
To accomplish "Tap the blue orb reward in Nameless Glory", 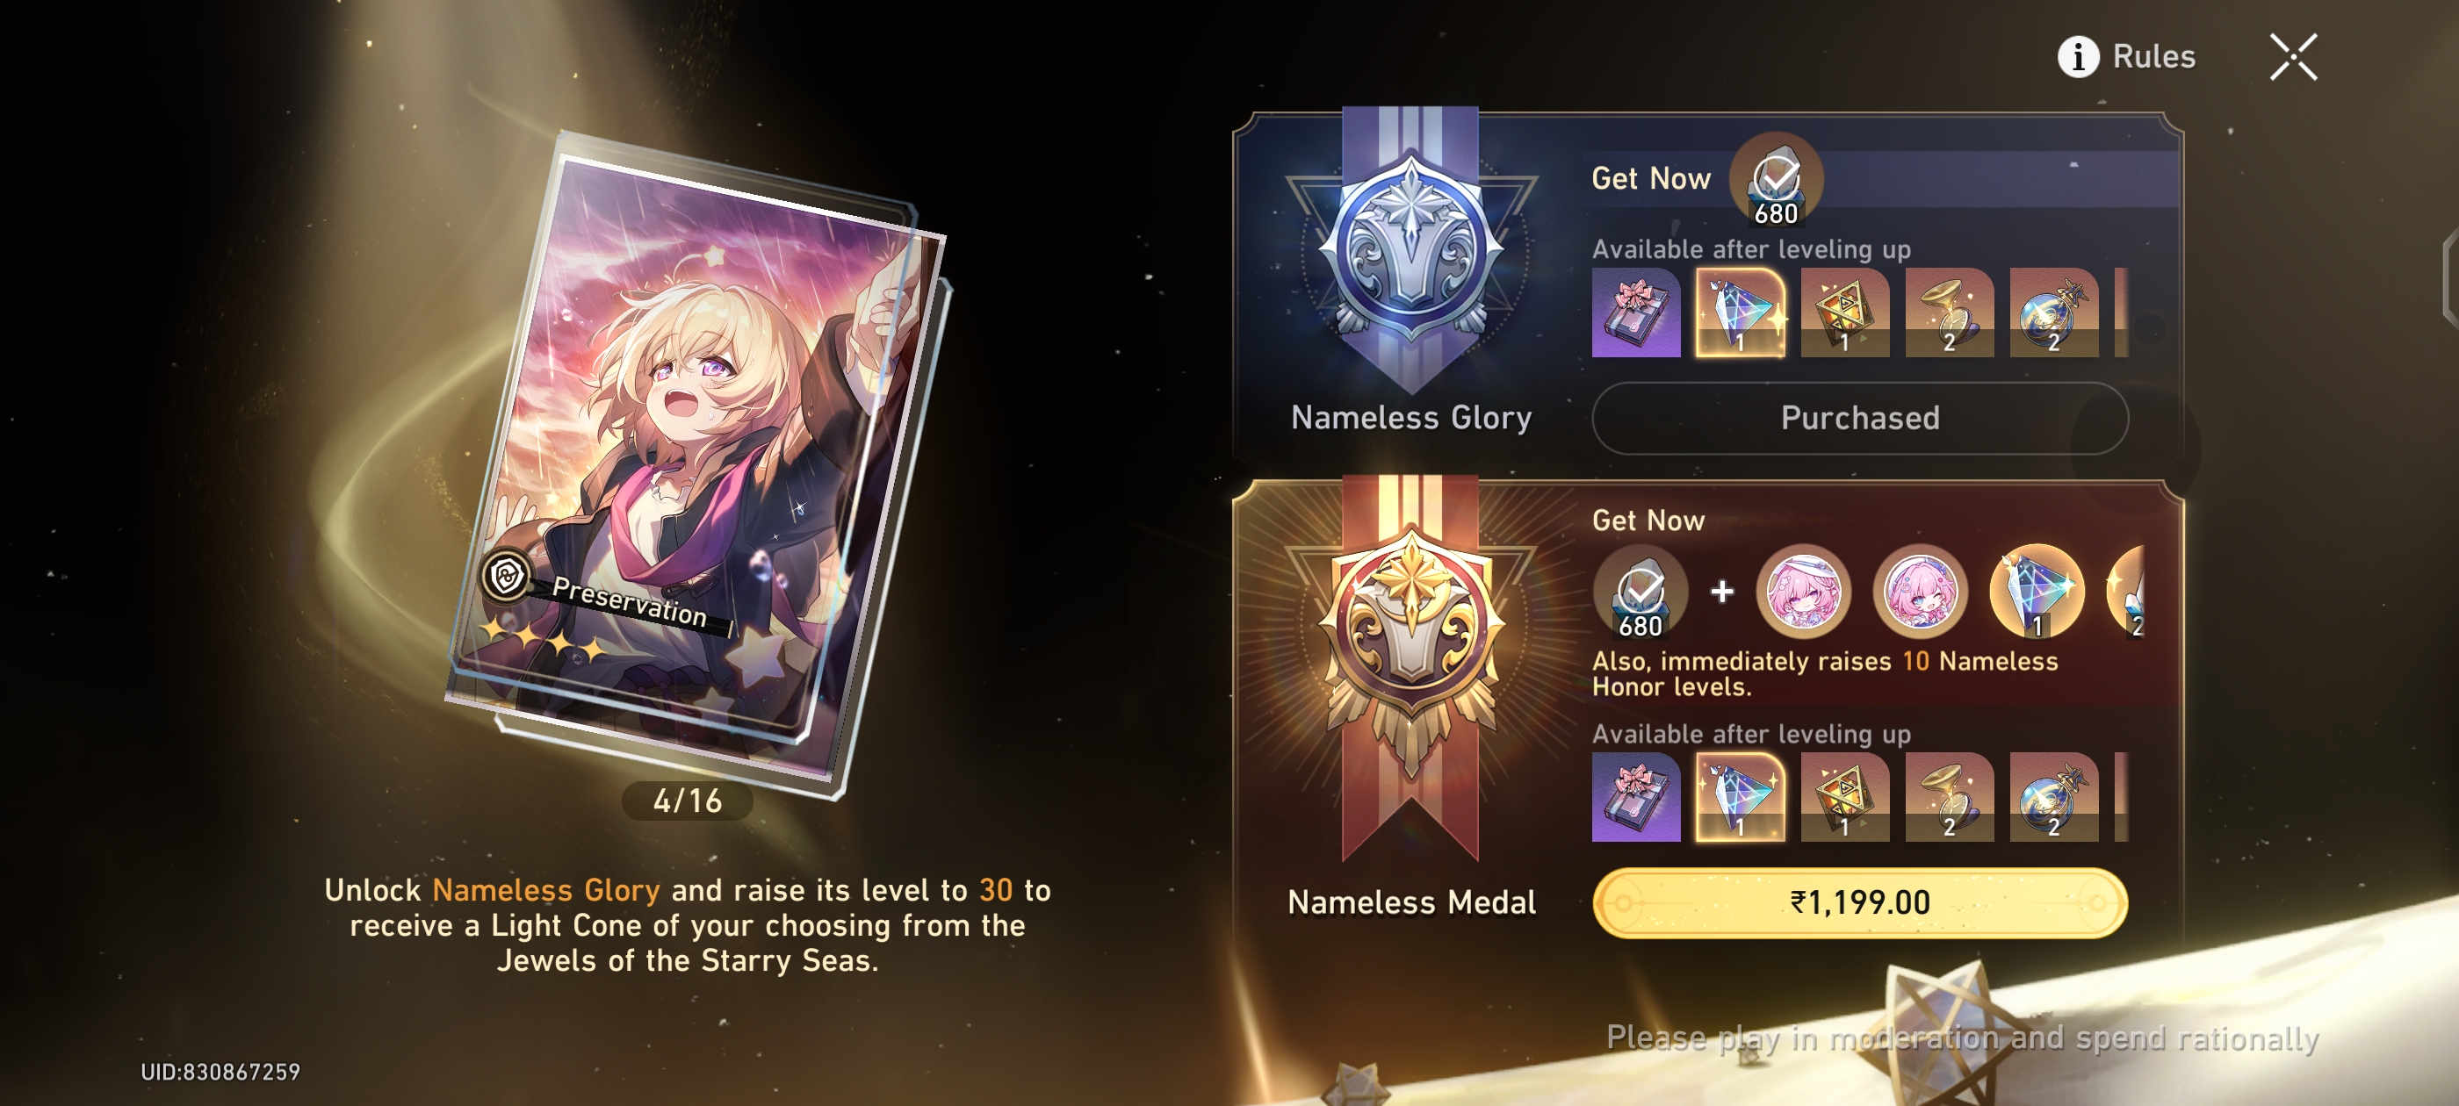I will (x=2053, y=312).
